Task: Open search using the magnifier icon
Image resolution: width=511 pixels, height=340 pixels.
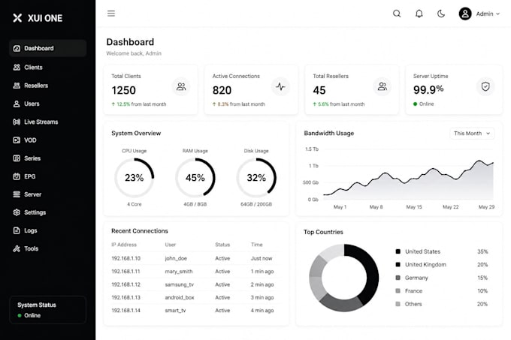Action: 397,14
